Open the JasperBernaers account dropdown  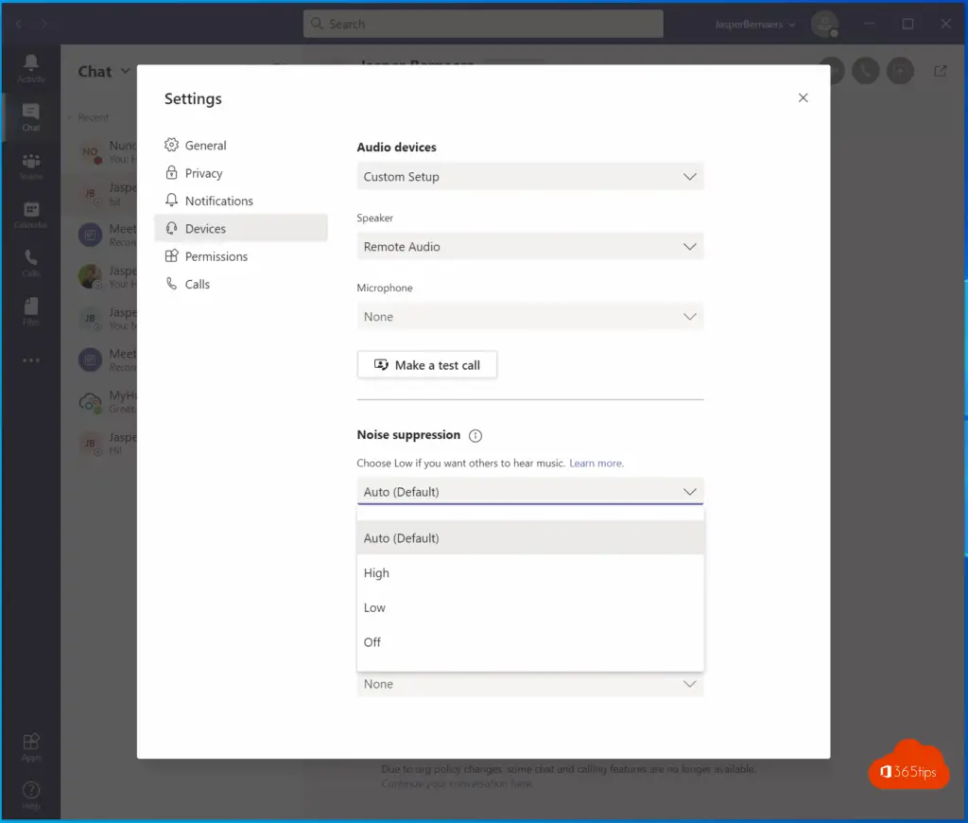(x=754, y=25)
